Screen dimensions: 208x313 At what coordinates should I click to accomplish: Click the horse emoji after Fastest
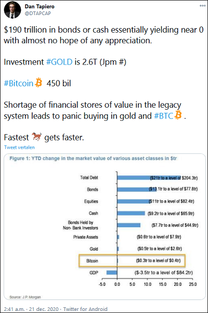(x=37, y=137)
